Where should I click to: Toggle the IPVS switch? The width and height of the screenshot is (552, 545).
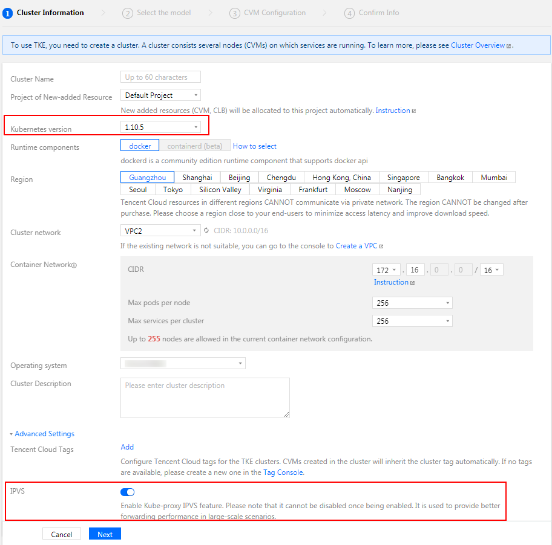[x=128, y=492]
